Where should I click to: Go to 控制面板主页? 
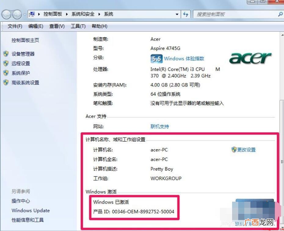[x=25, y=40]
